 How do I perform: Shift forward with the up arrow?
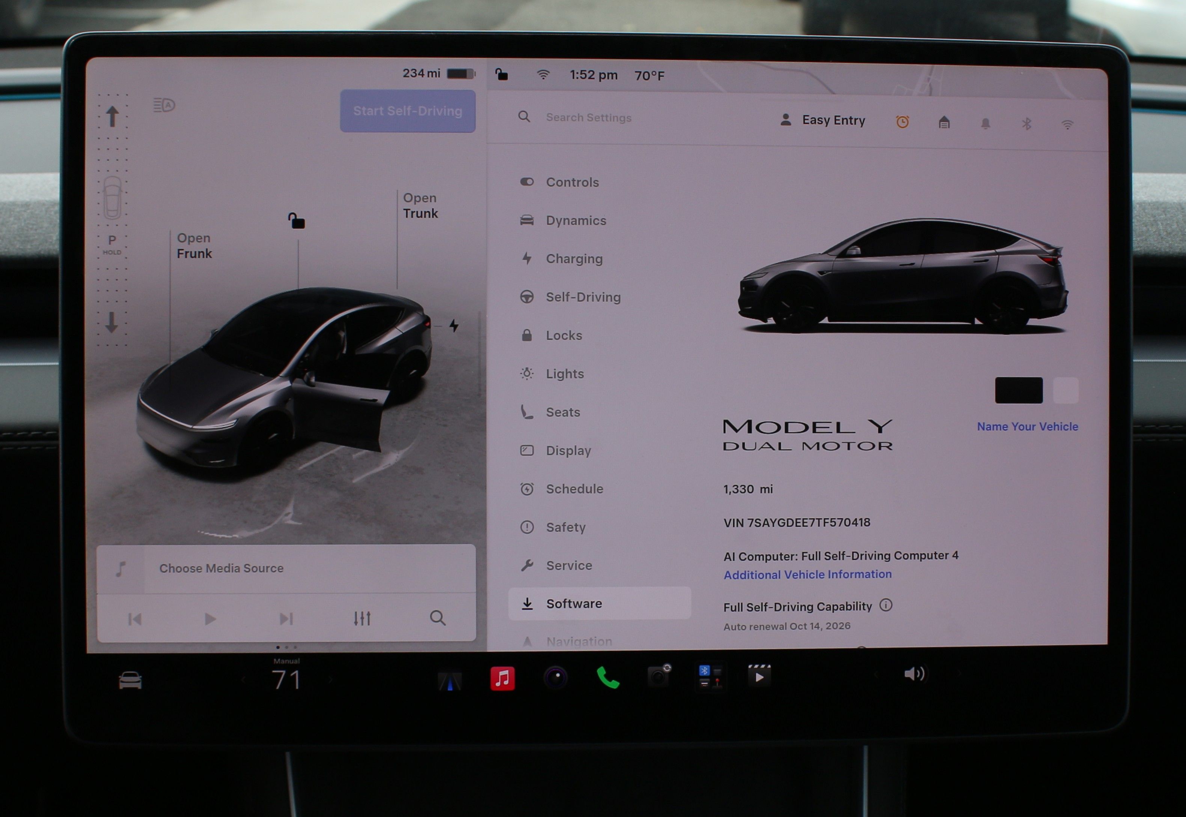[113, 116]
